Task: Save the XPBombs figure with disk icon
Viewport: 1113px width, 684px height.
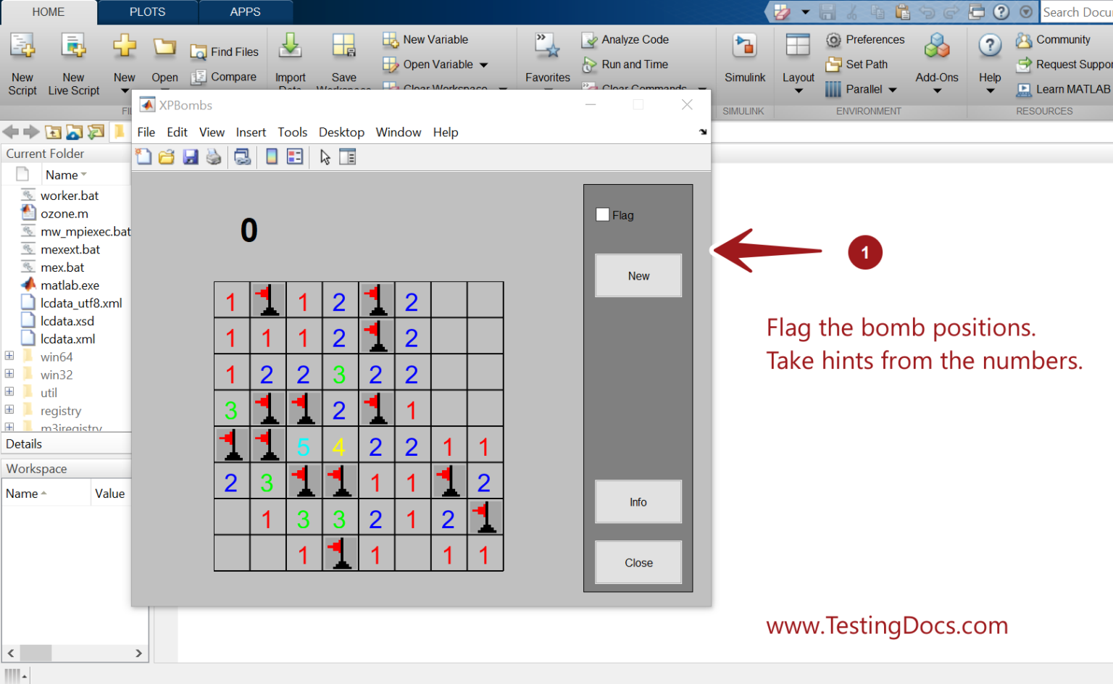Action: pos(191,157)
